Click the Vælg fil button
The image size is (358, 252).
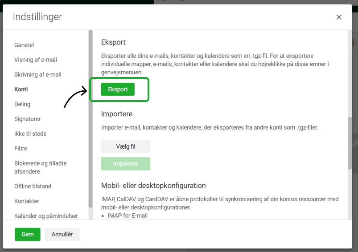tap(125, 146)
